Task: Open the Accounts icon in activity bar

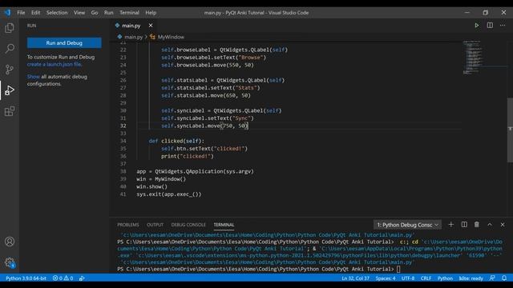Action: 10,242
